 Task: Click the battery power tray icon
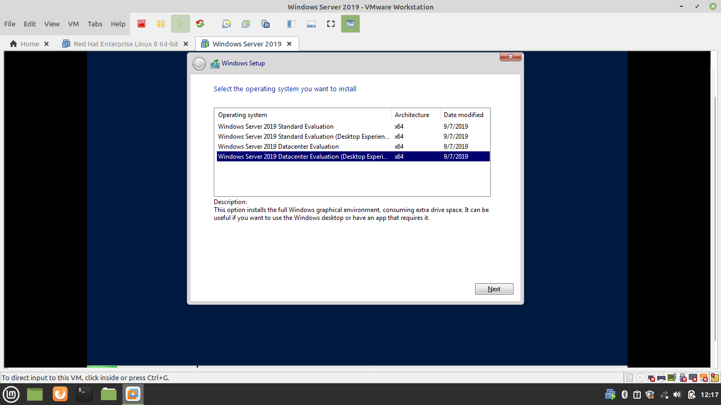(x=691, y=394)
